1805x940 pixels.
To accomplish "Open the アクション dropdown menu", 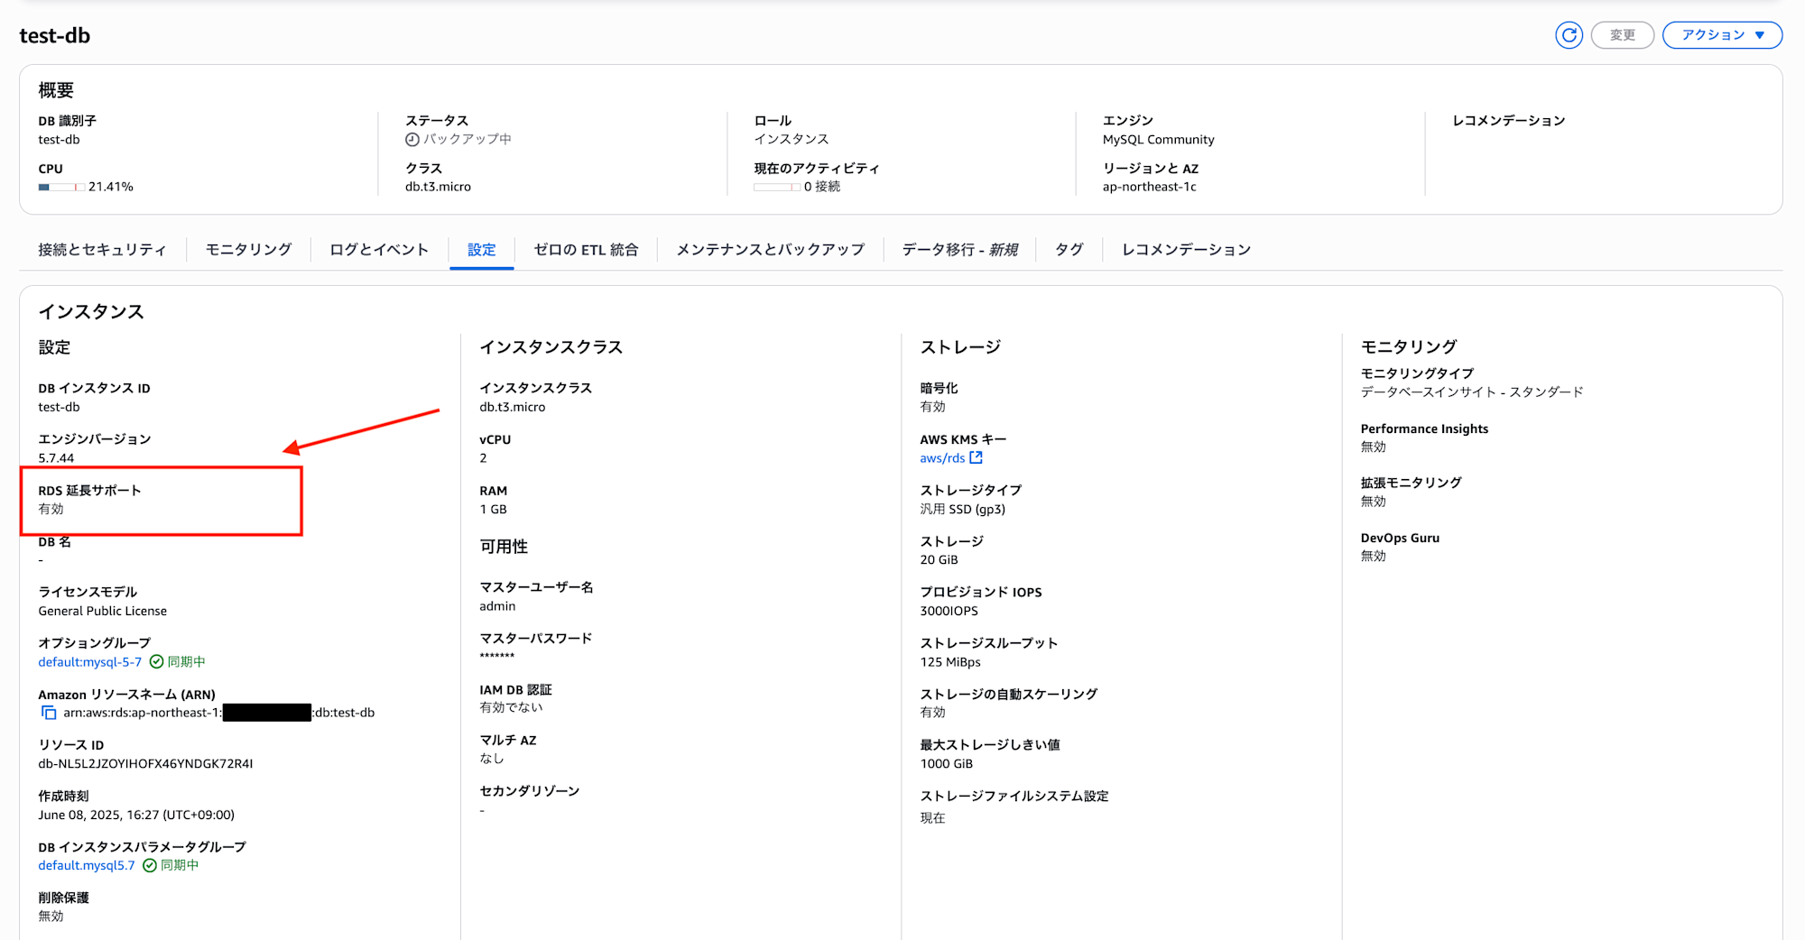I will (x=1722, y=35).
